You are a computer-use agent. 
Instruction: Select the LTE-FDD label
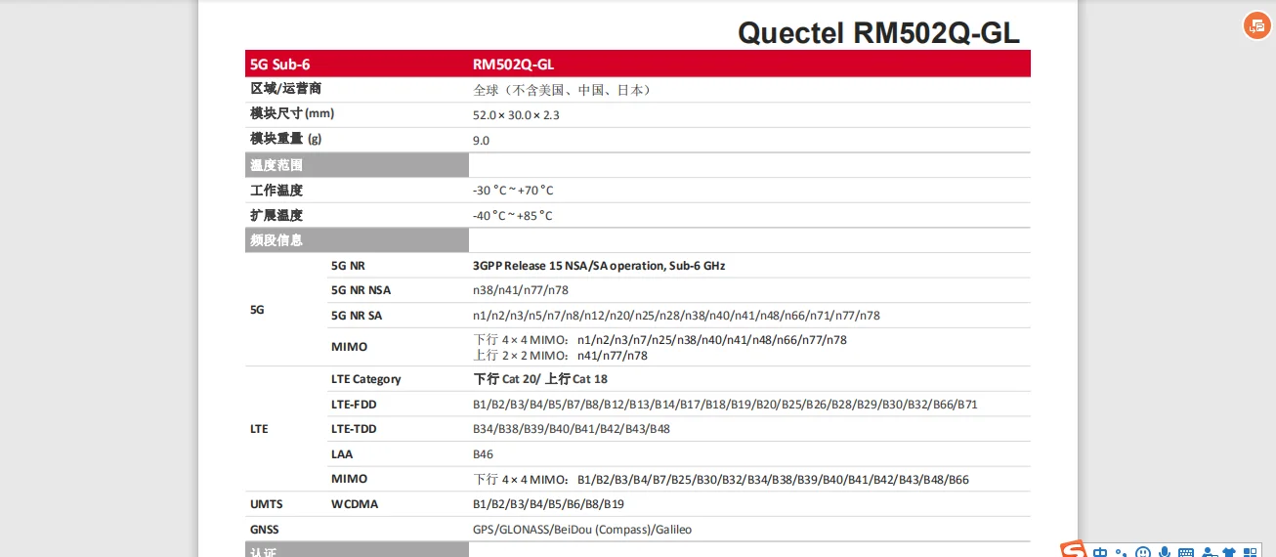(354, 405)
